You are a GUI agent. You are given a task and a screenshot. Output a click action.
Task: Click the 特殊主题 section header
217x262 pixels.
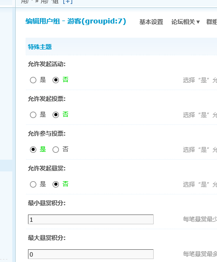[40, 47]
